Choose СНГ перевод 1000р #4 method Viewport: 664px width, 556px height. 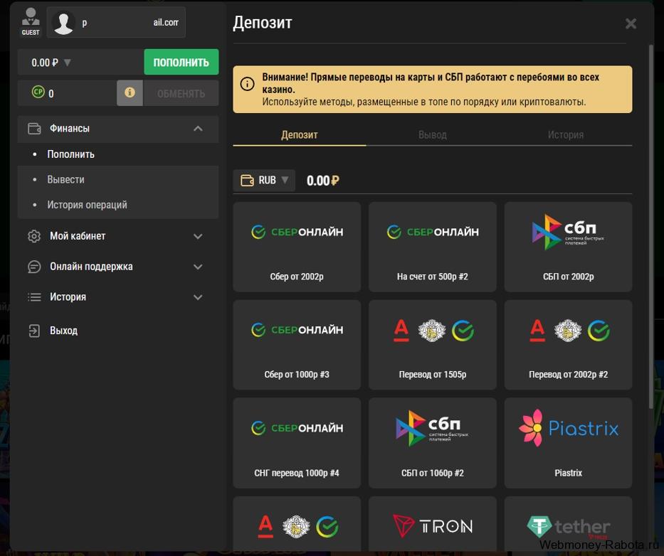tap(297, 443)
